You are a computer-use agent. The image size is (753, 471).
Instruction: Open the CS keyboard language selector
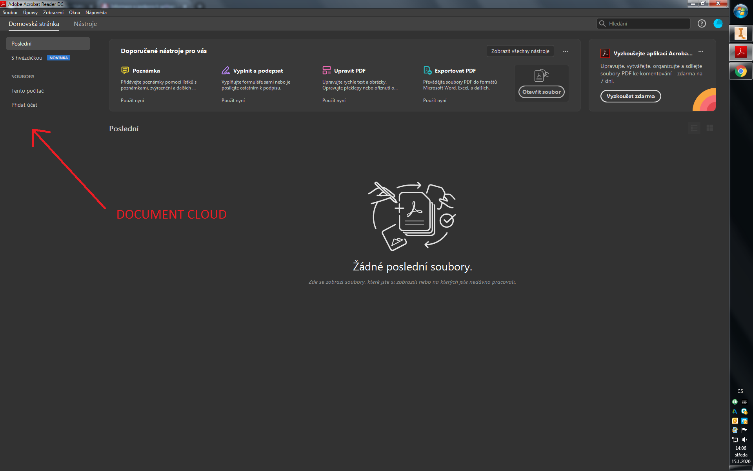pos(740,391)
